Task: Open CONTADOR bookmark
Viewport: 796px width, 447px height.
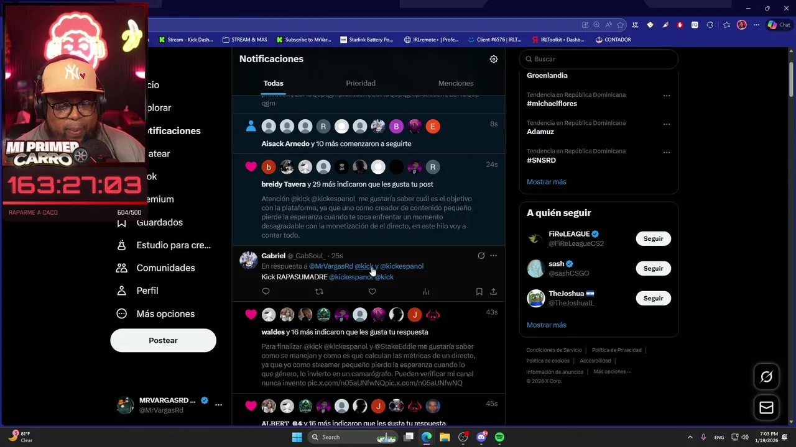Action: tap(613, 40)
